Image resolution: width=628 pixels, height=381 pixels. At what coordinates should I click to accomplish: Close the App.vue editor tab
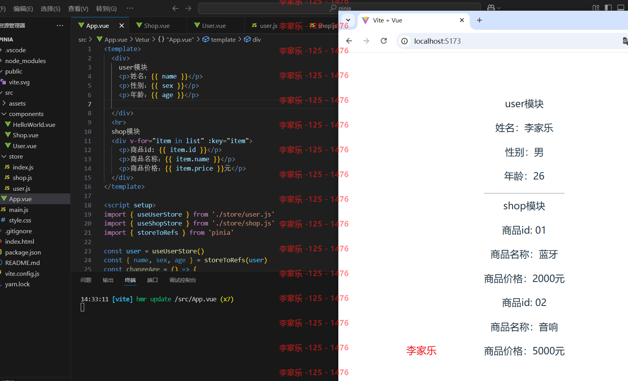(122, 26)
